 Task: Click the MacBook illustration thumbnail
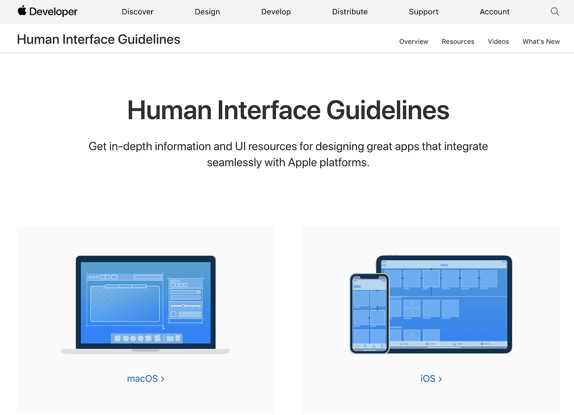coord(145,305)
